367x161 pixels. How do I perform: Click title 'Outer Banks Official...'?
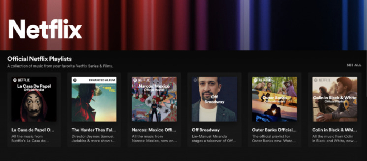pyautogui.click(x=274, y=130)
